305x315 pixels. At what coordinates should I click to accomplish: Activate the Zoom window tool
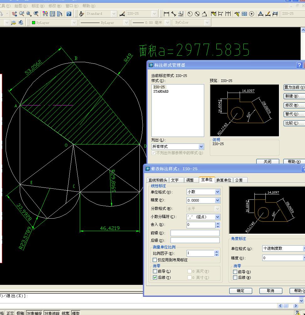pyautogui.click(x=29, y=14)
